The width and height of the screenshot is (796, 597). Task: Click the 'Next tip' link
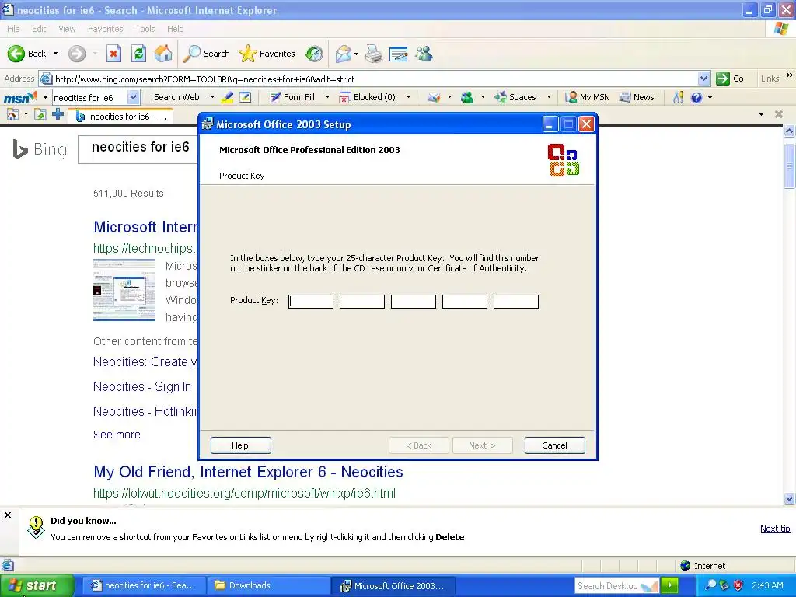pos(775,529)
